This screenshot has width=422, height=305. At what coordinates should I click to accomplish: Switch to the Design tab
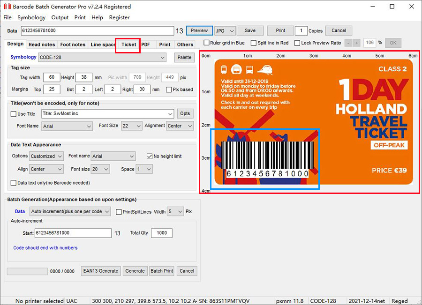coord(15,44)
